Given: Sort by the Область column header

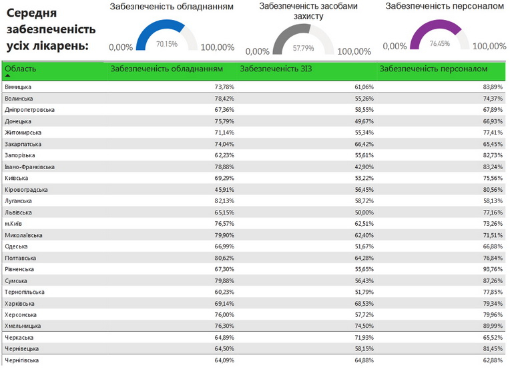Looking at the screenshot, I should [21, 69].
